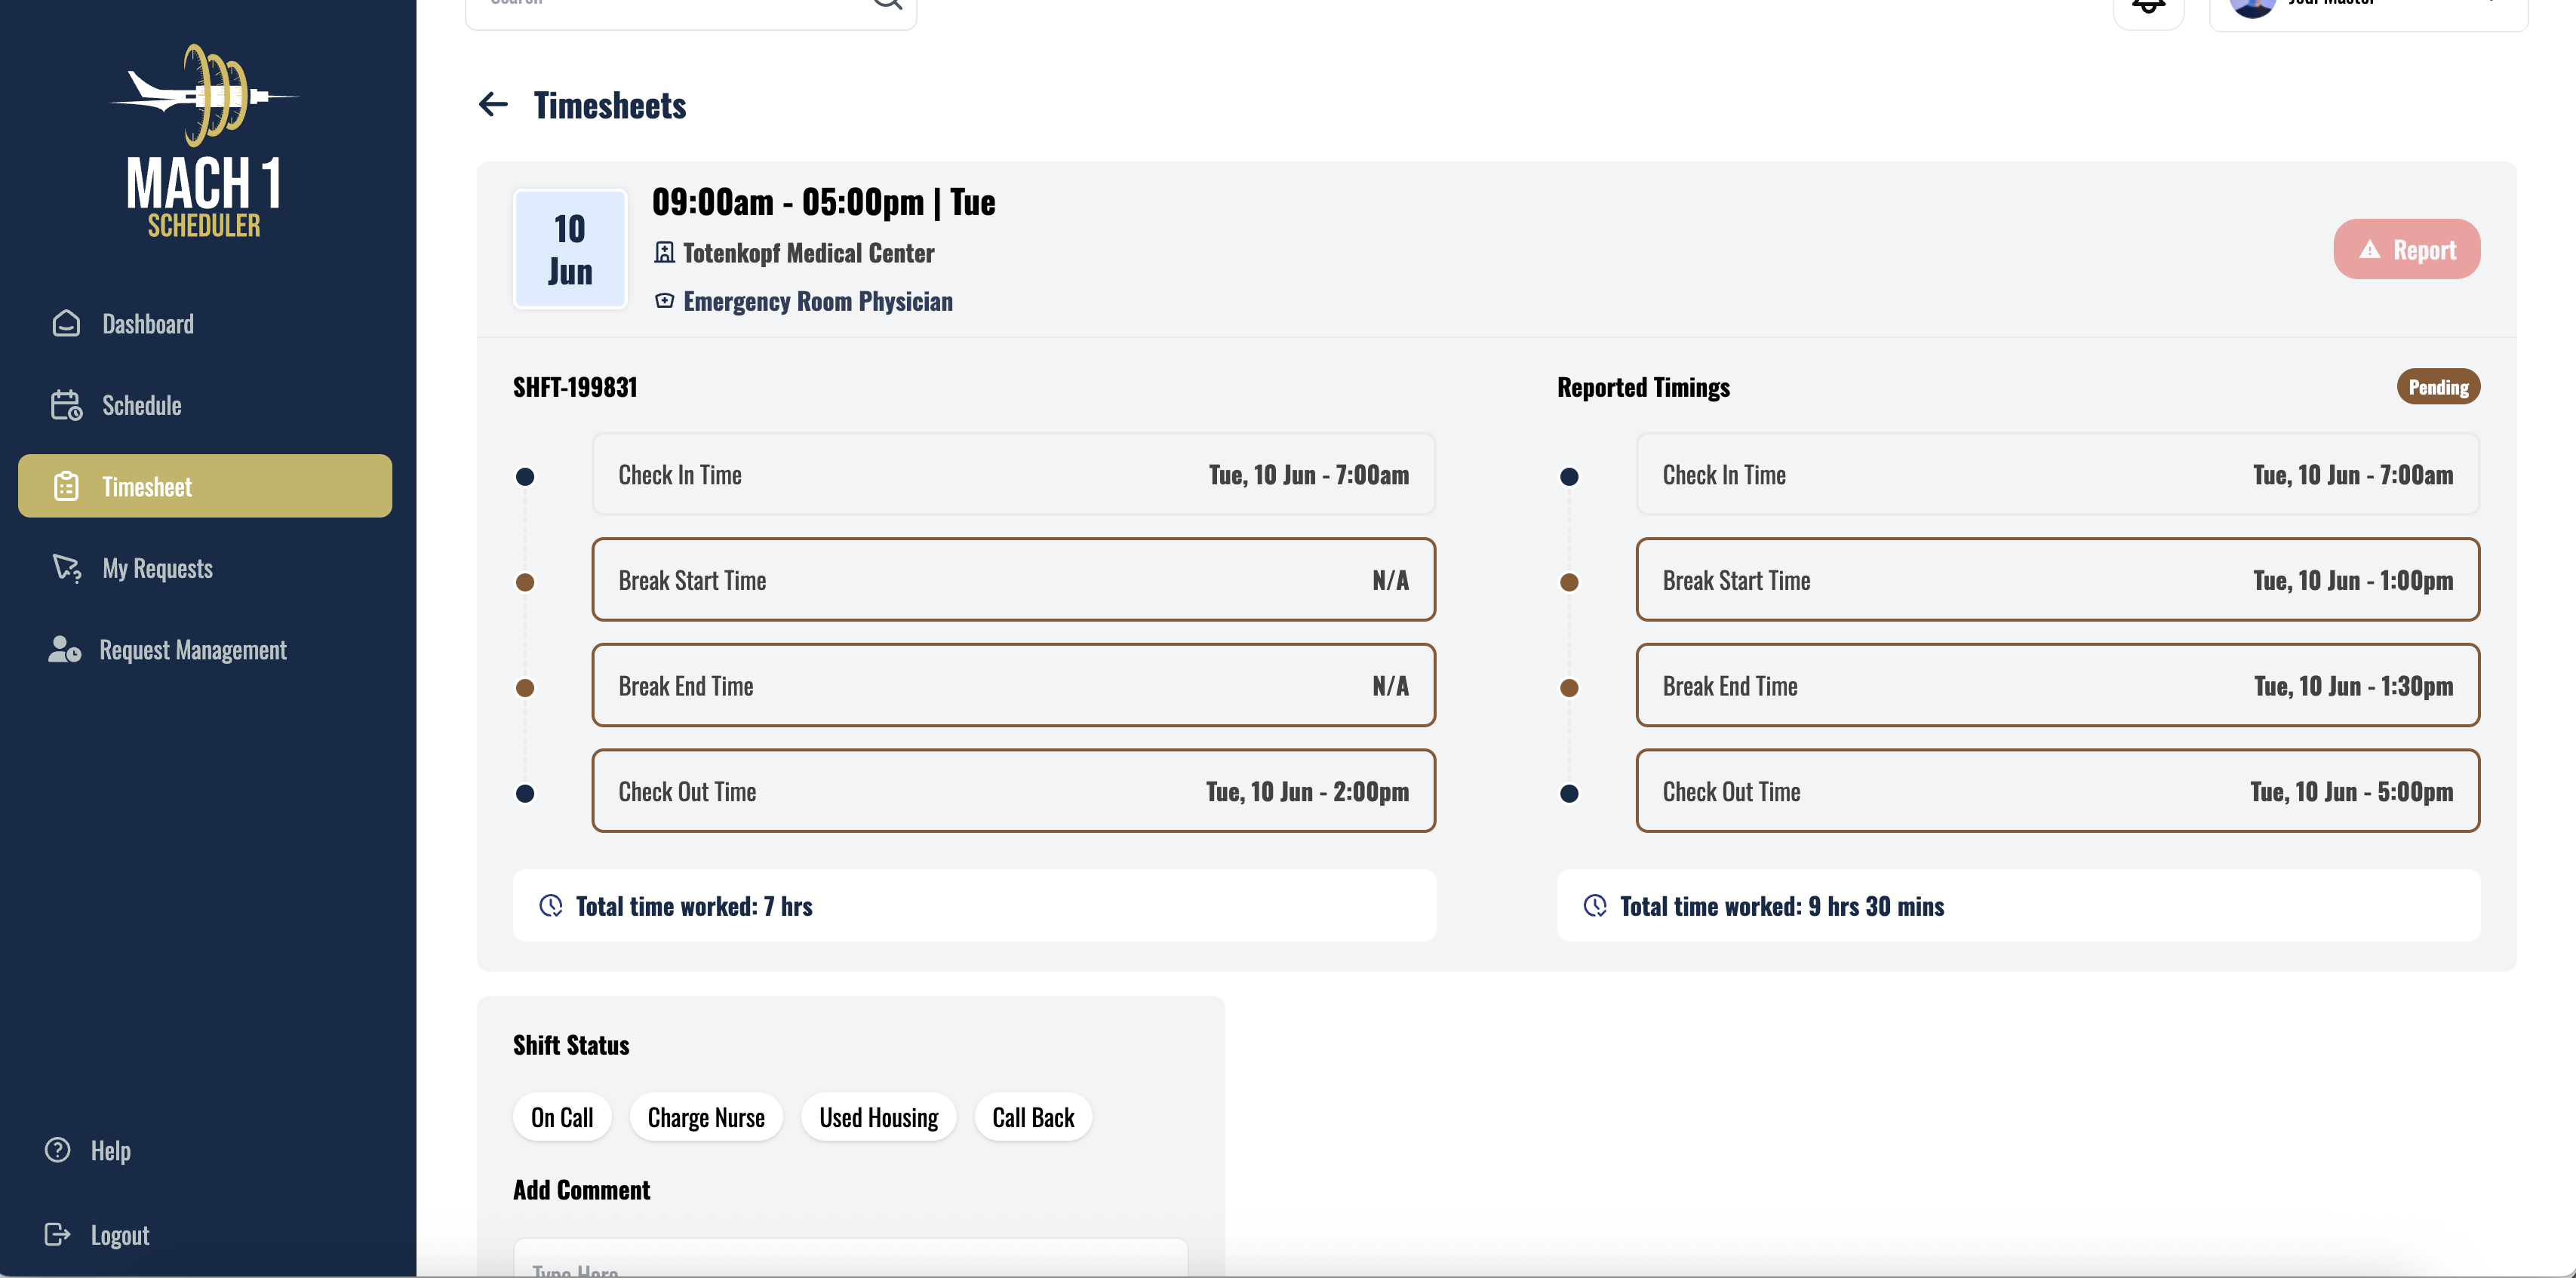Click the Report button

coord(2406,249)
